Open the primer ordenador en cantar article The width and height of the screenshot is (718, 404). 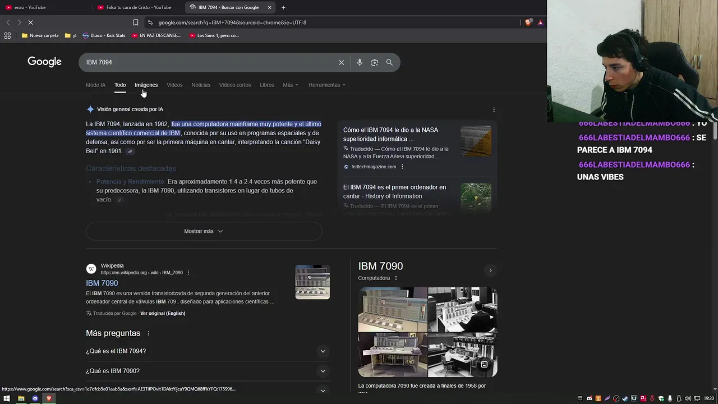tap(394, 192)
